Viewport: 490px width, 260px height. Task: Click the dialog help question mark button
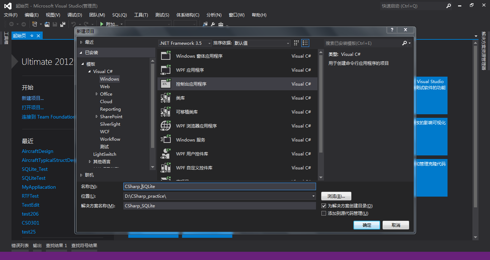click(392, 30)
